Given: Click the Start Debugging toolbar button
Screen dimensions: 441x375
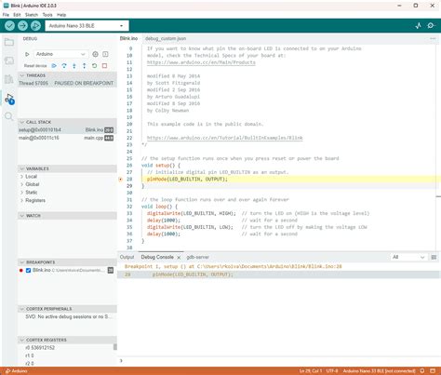Looking at the screenshot, I should tap(35, 25).
